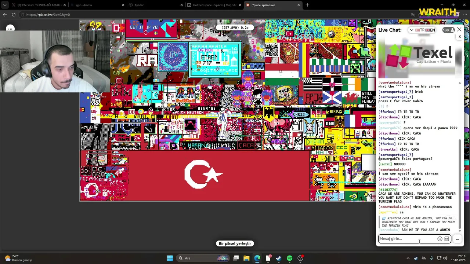Close the gpt - Arama tab
The height and width of the screenshot is (264, 470).
pos(123,5)
